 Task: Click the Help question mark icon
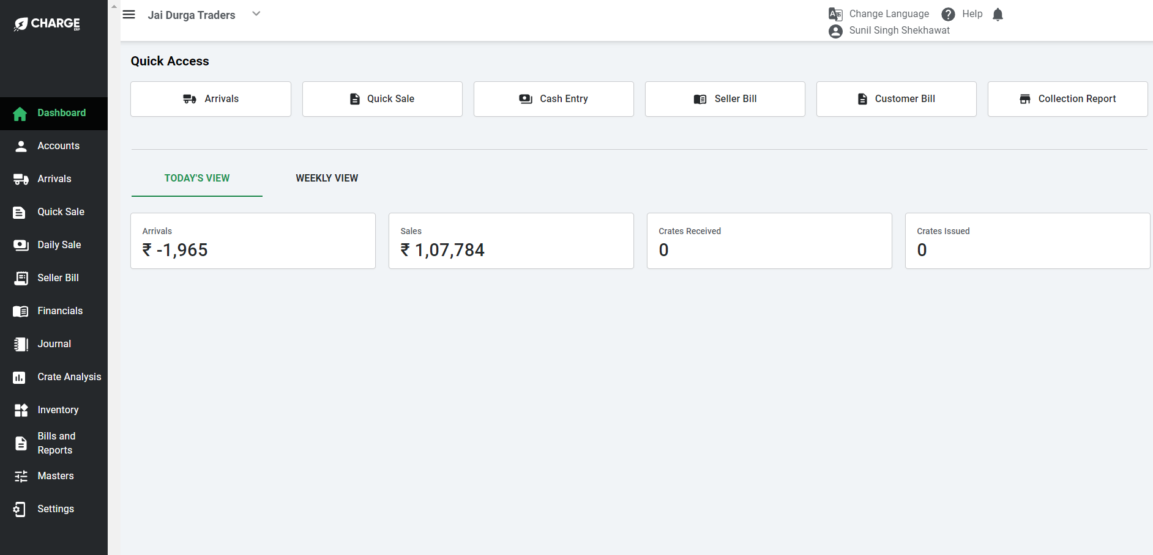[948, 15]
